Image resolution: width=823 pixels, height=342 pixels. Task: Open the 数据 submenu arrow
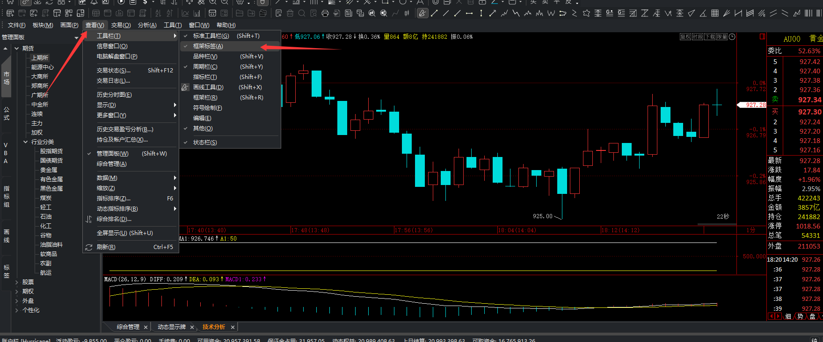(175, 178)
